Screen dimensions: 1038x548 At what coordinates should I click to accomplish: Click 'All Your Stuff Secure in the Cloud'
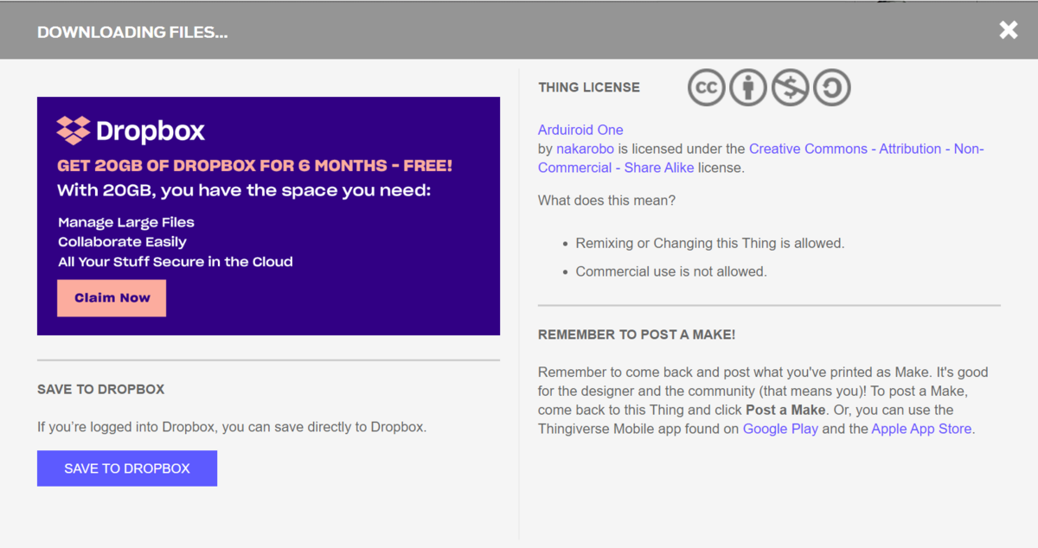[x=176, y=261]
